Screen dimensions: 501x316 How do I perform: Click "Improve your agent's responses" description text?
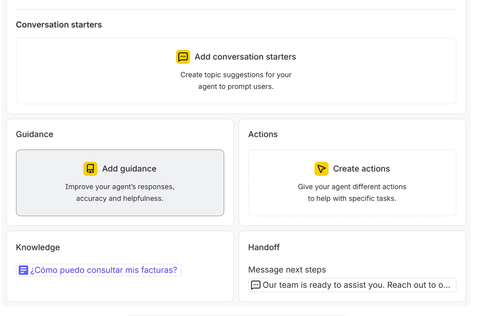tap(120, 187)
